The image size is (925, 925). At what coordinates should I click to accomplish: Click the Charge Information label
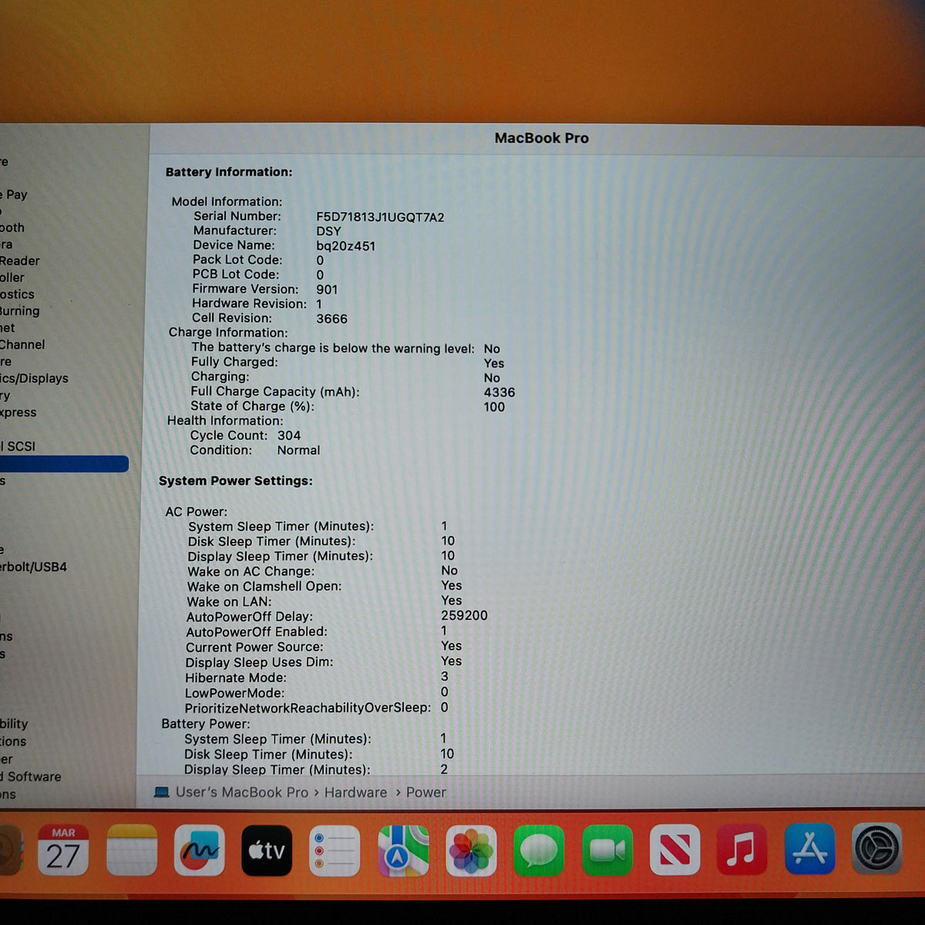[228, 333]
